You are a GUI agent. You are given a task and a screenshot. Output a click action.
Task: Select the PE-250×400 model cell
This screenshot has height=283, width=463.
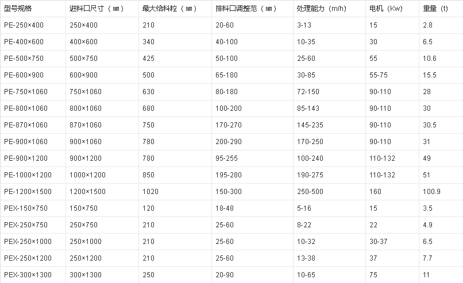point(24,25)
